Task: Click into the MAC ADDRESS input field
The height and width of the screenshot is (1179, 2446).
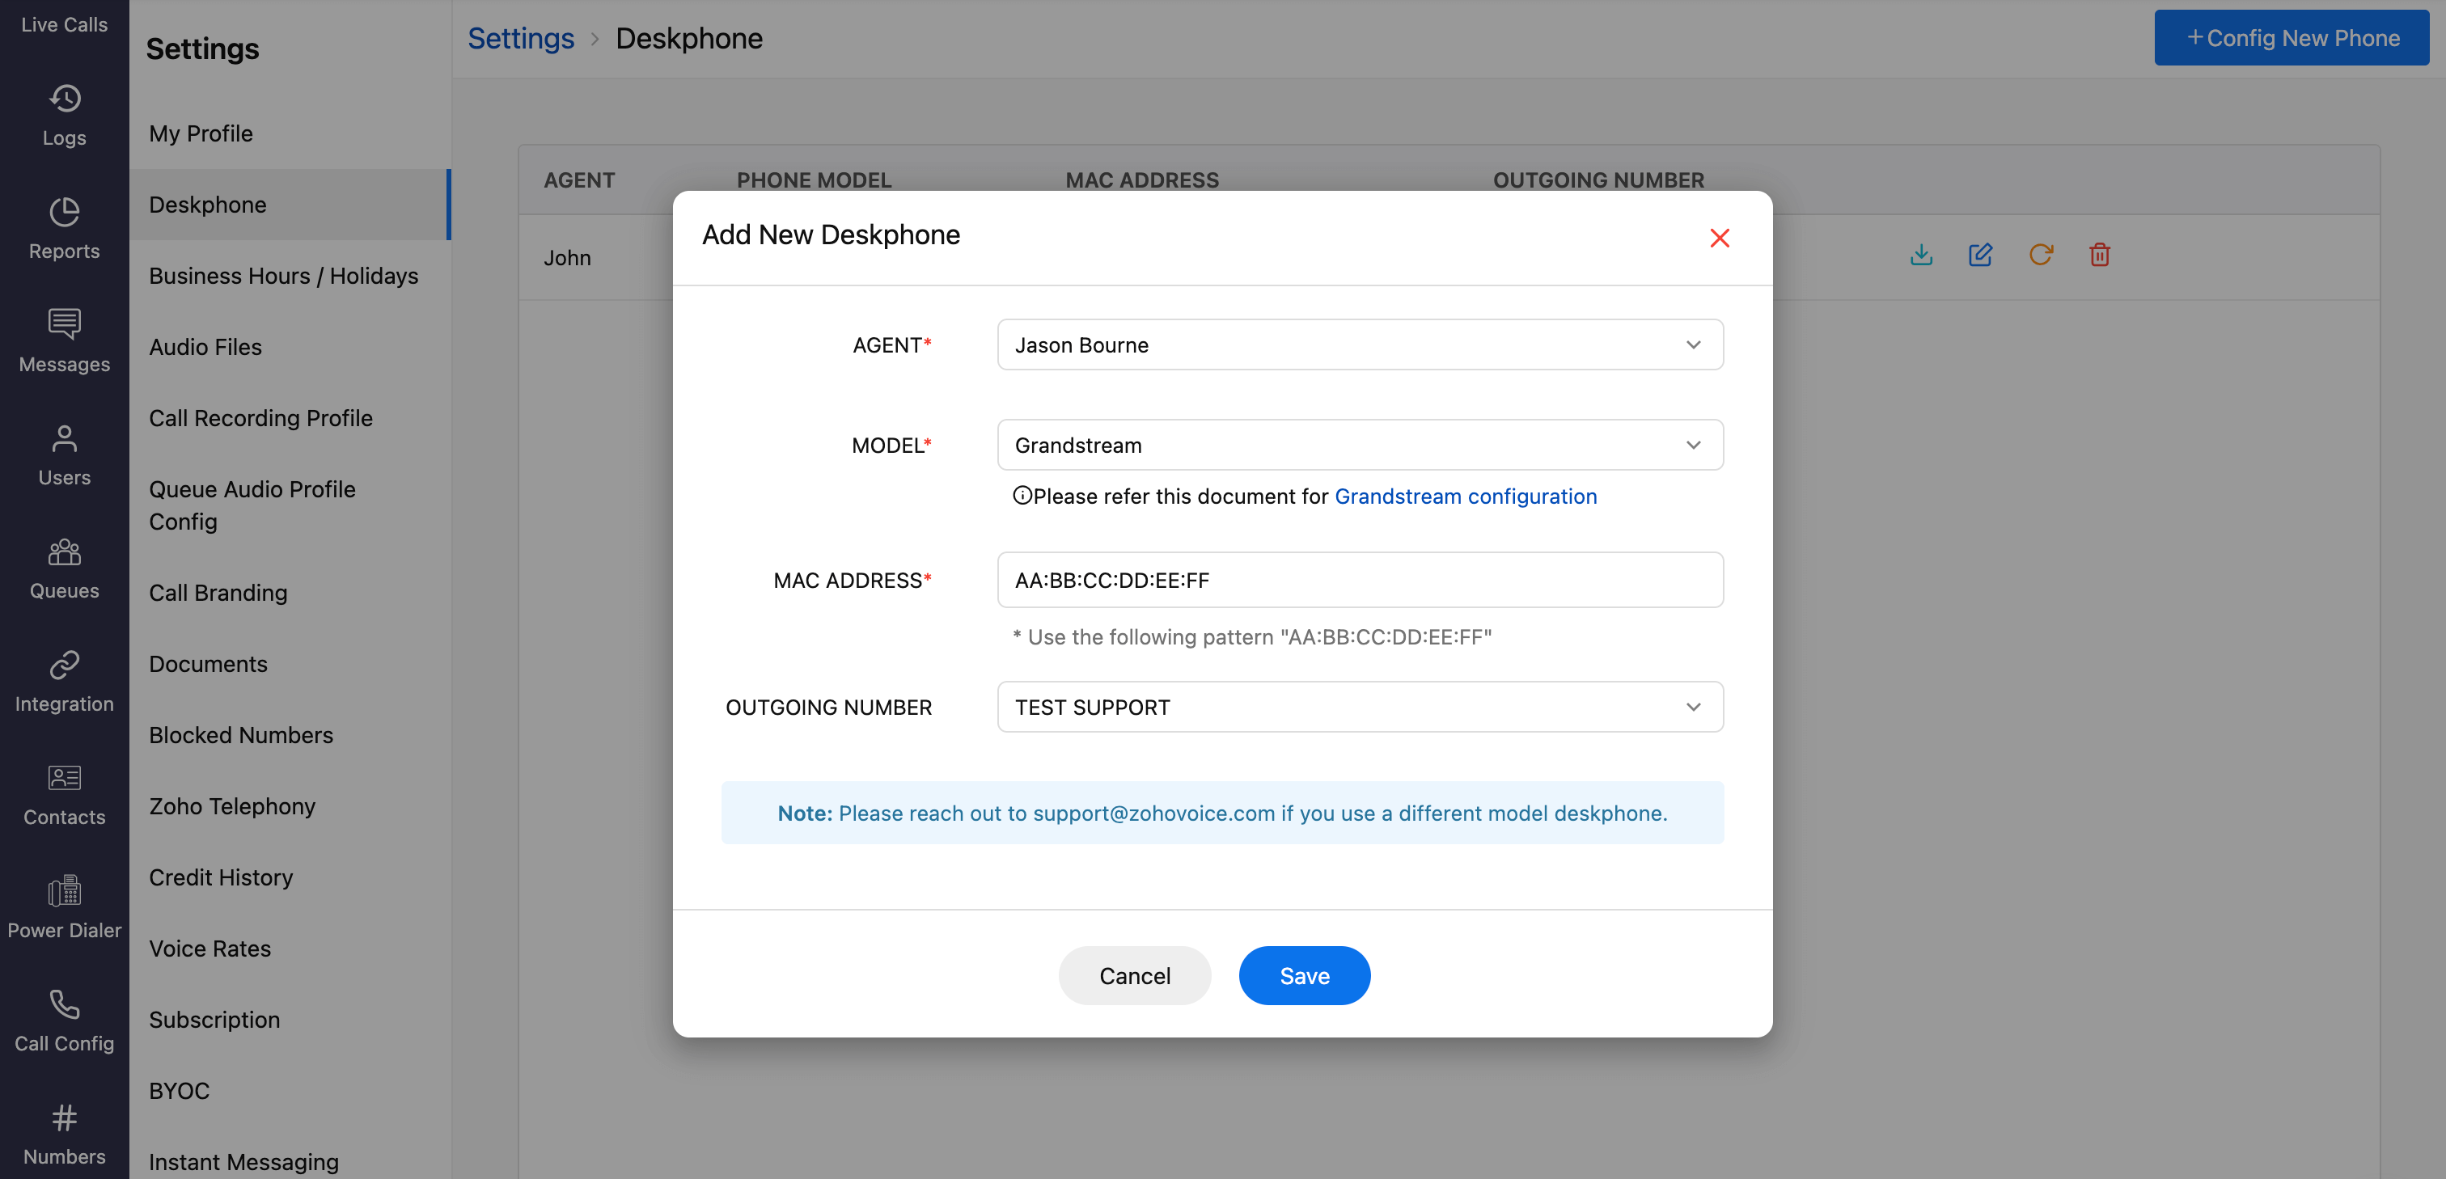Action: (x=1360, y=580)
